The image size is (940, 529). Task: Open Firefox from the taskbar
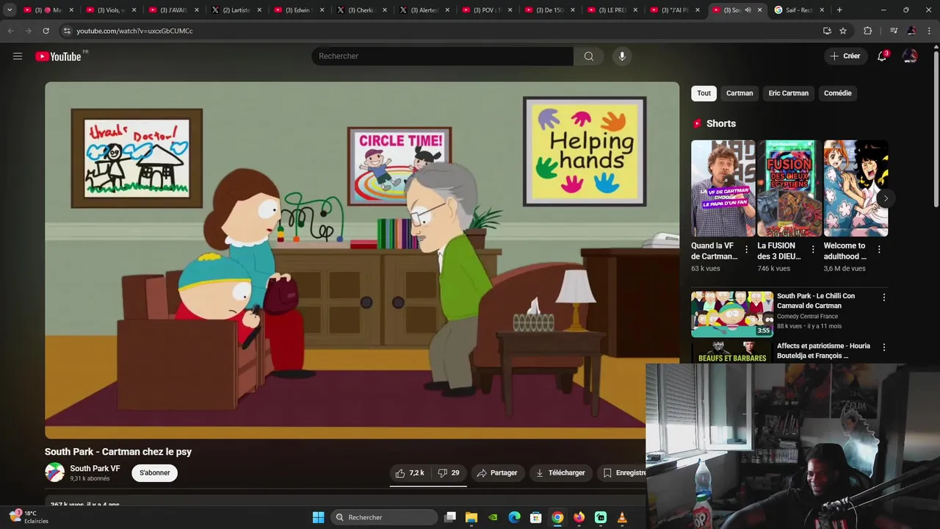pyautogui.click(x=579, y=517)
